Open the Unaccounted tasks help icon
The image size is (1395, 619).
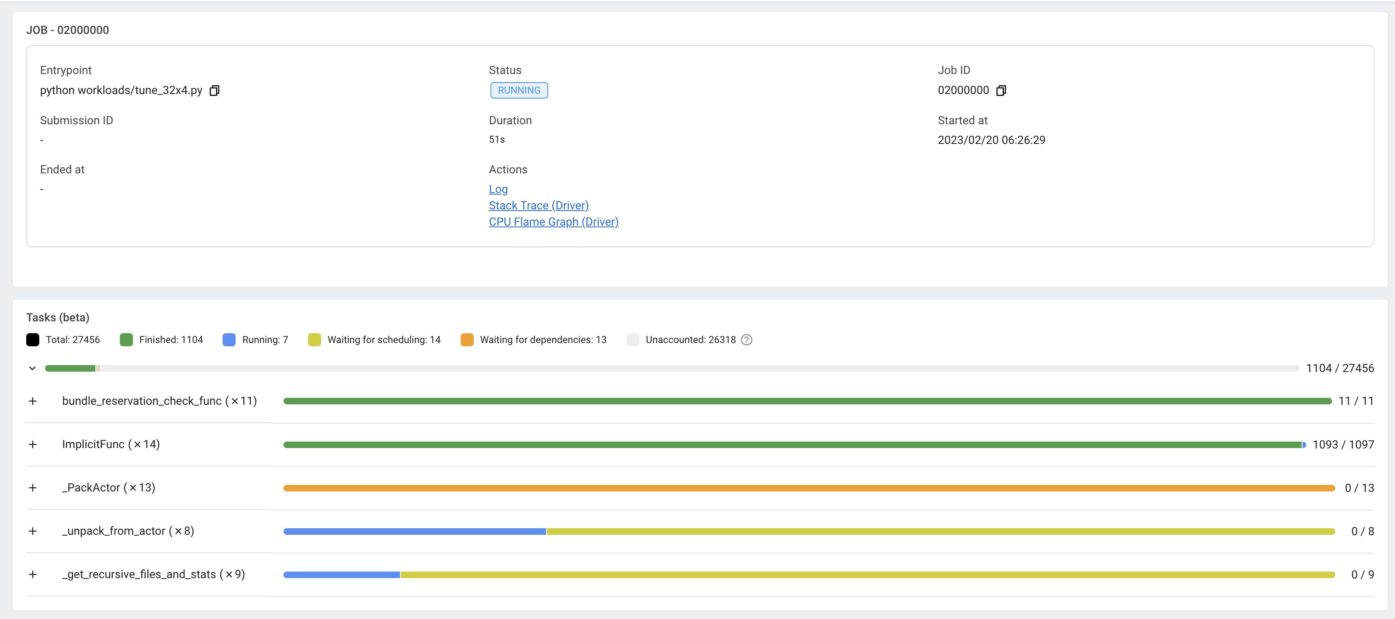point(746,340)
